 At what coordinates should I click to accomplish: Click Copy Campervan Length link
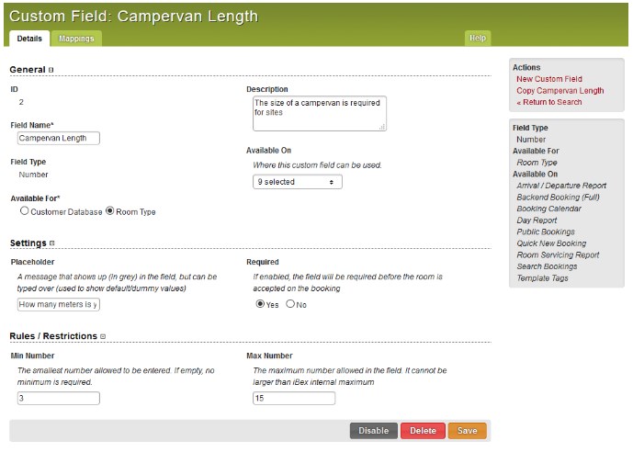pyautogui.click(x=560, y=91)
